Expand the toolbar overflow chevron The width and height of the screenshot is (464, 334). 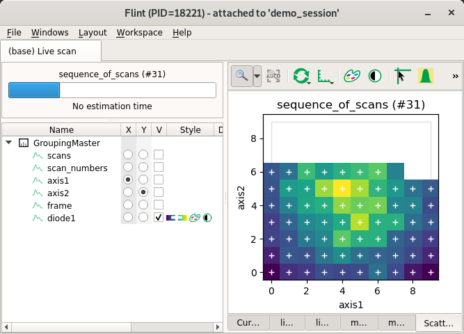coord(455,77)
